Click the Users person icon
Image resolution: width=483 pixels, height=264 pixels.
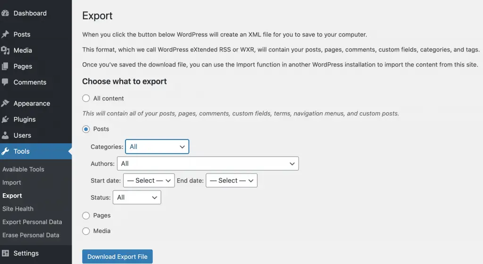click(5, 135)
